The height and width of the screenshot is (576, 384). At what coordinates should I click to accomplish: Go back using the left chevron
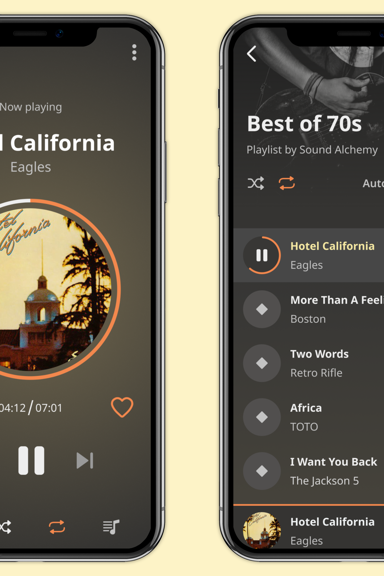click(251, 54)
